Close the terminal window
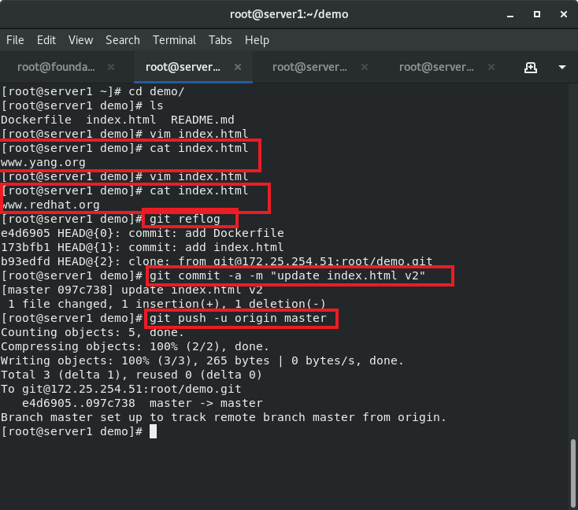This screenshot has width=578, height=510. [x=564, y=14]
